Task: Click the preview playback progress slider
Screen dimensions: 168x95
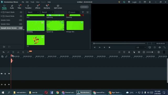Action: (x=119, y=43)
